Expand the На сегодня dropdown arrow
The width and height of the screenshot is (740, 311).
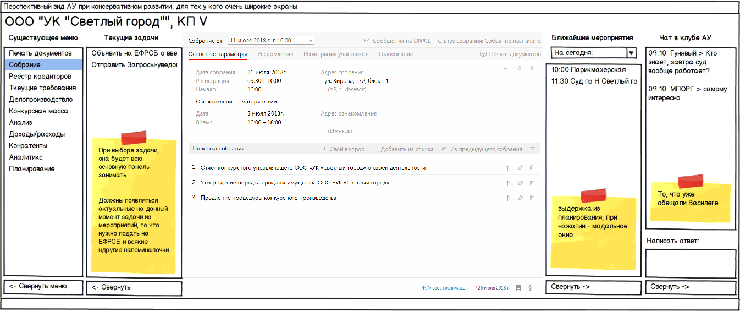(631, 53)
